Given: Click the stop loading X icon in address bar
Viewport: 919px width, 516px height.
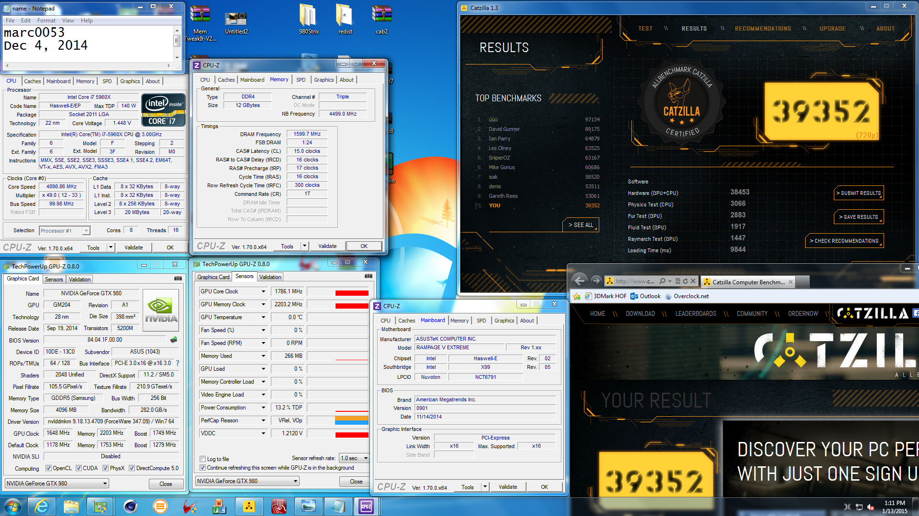Looking at the screenshot, I should (693, 281).
